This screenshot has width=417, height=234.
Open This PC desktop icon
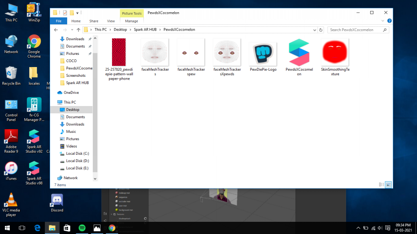coord(11,13)
